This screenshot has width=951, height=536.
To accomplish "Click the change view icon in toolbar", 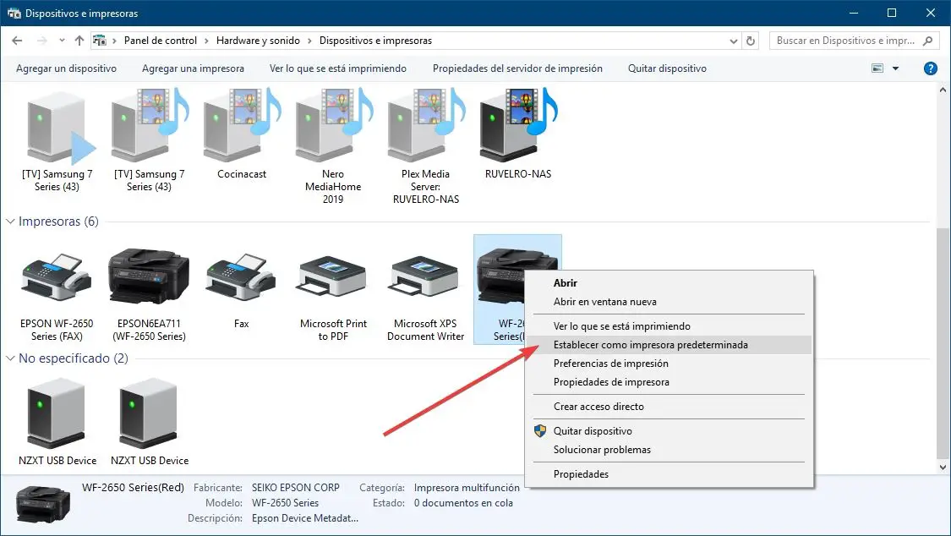I will tap(877, 68).
